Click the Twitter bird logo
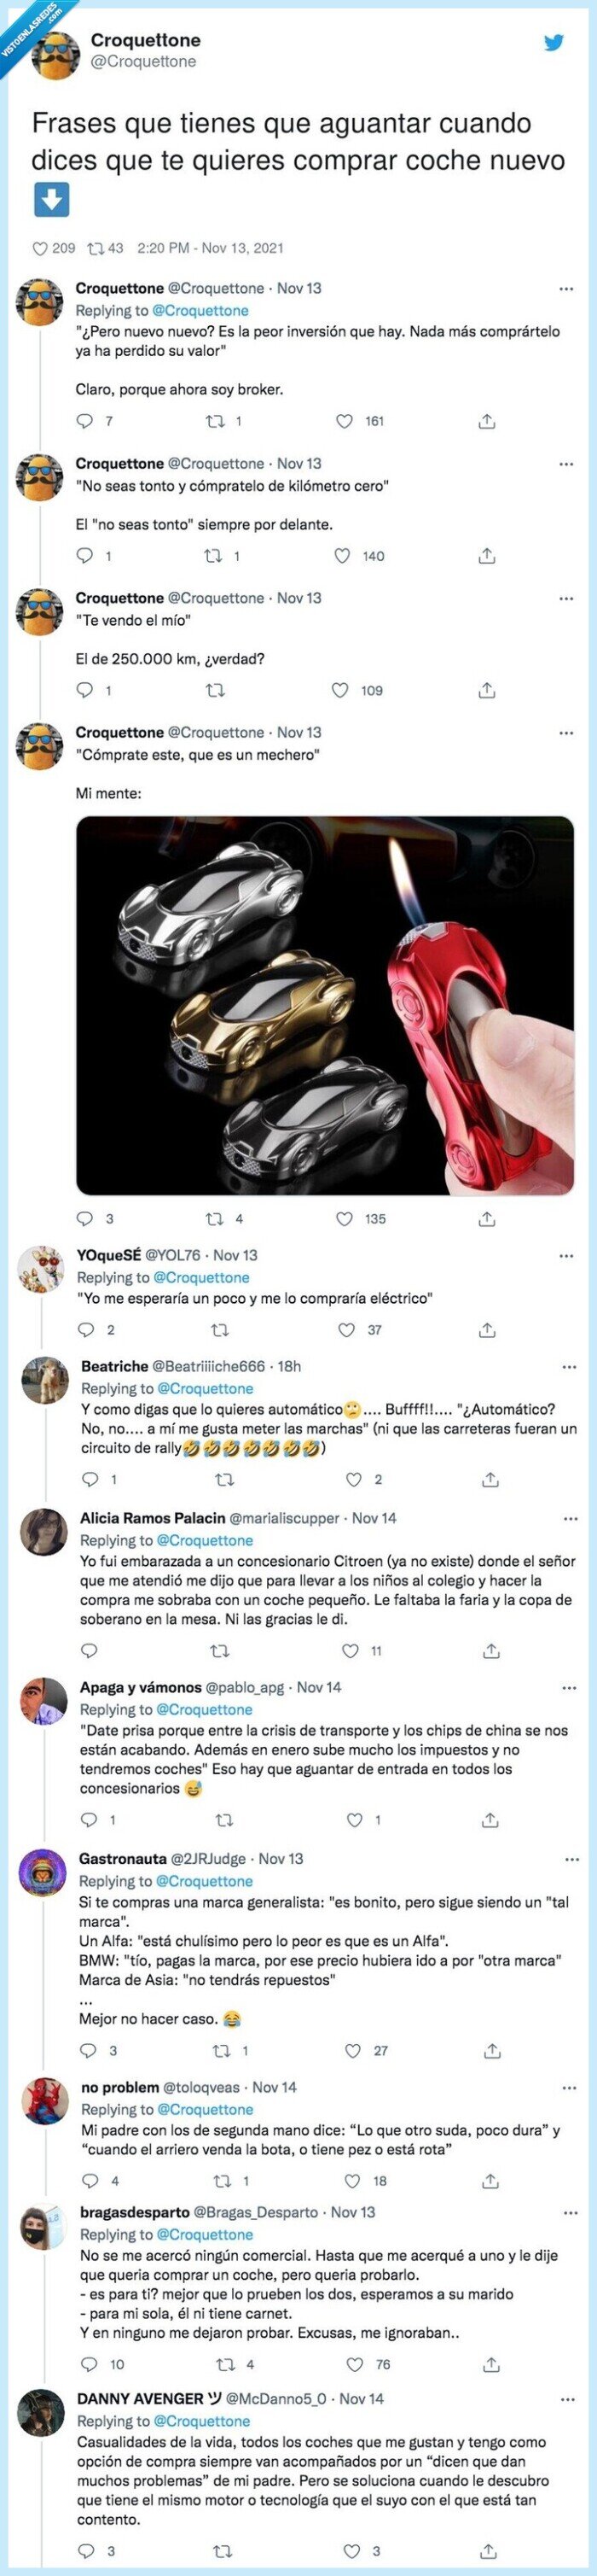The height and width of the screenshot is (2576, 597). pyautogui.click(x=554, y=42)
